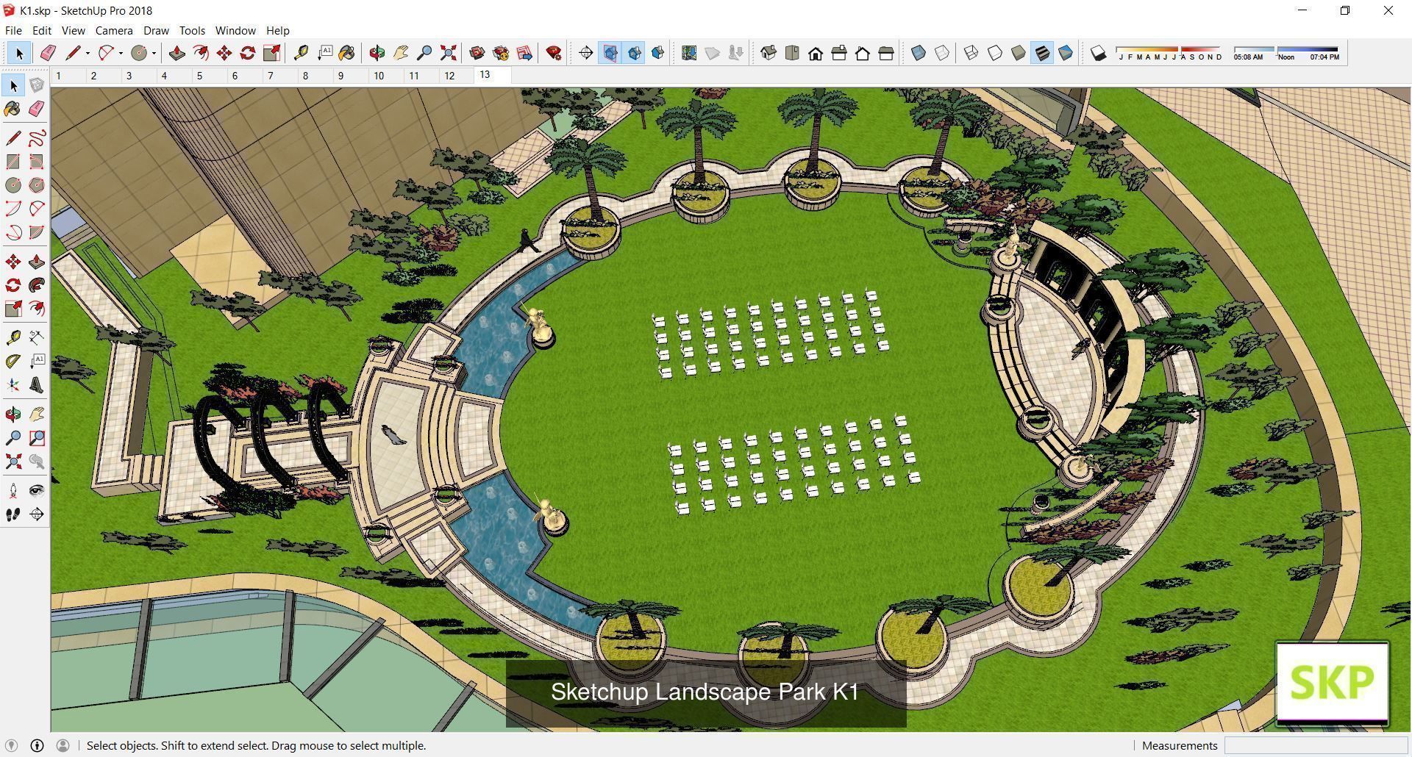The width and height of the screenshot is (1412, 757).
Task: Select Dimension tool in left toolbar
Action: click(37, 338)
